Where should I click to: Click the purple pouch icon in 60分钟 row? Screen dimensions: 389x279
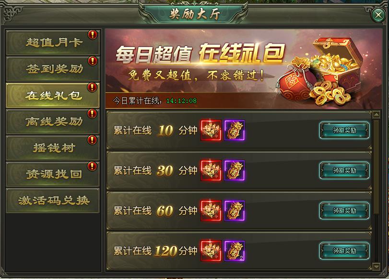coord(235,211)
